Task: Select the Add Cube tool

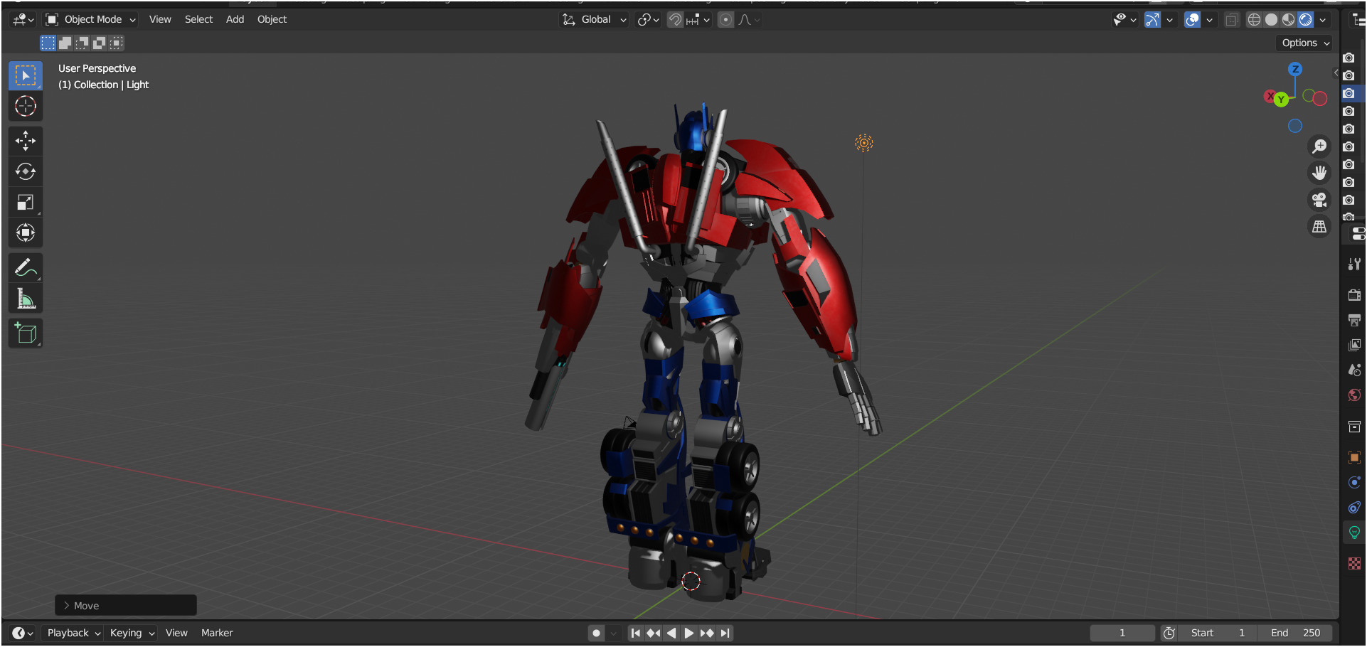Action: coord(26,333)
